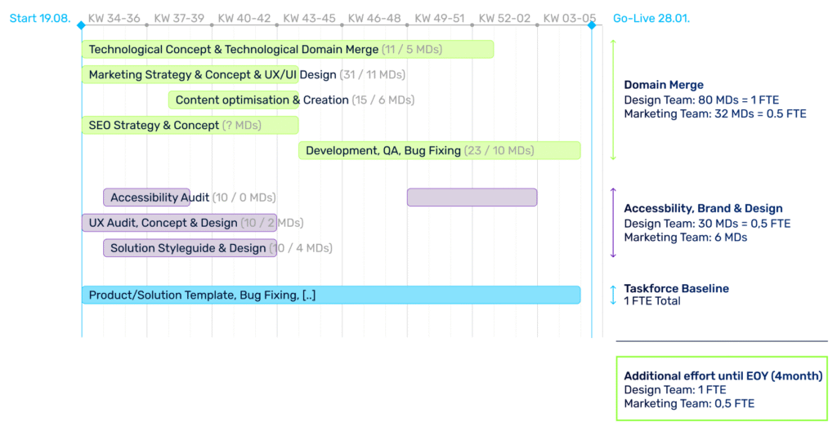The width and height of the screenshot is (837, 435).
Task: Select the Additional effort until EOY box
Action: [722, 388]
